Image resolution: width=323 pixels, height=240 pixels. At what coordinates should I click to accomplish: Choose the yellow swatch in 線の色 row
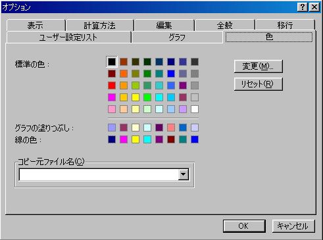(136, 139)
